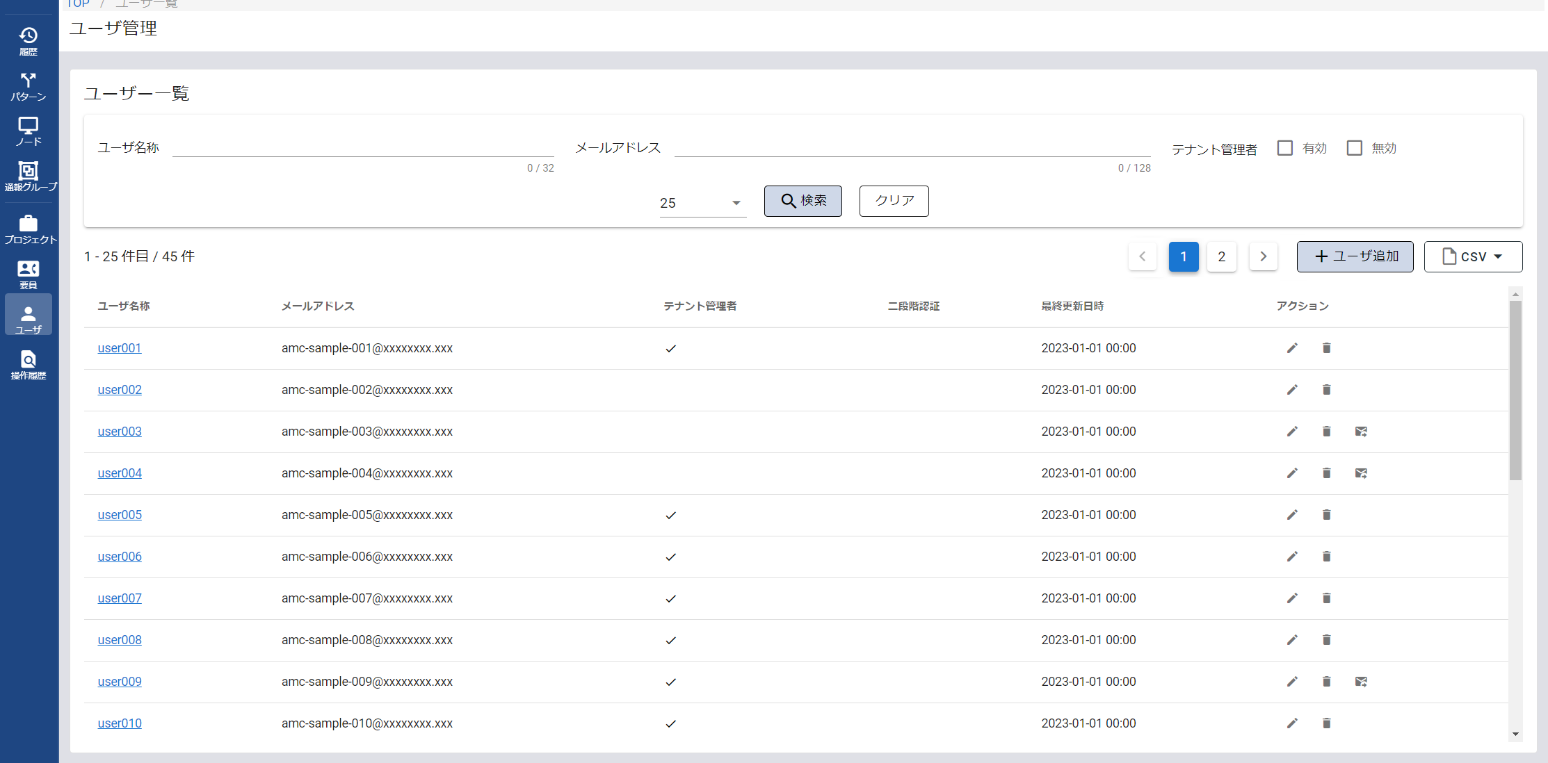Open 通報グループ from the sidebar
The height and width of the screenshot is (763, 1548).
click(x=29, y=177)
